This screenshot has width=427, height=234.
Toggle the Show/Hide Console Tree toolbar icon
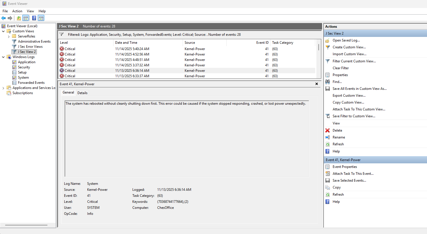coord(26,18)
